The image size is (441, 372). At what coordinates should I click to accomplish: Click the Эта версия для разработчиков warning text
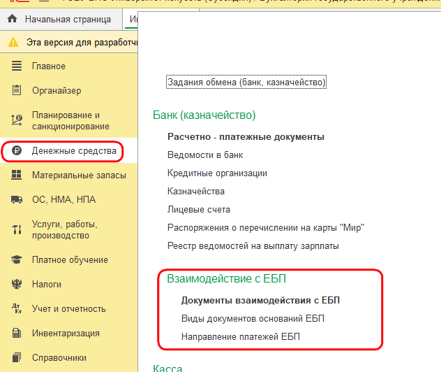pyautogui.click(x=82, y=43)
